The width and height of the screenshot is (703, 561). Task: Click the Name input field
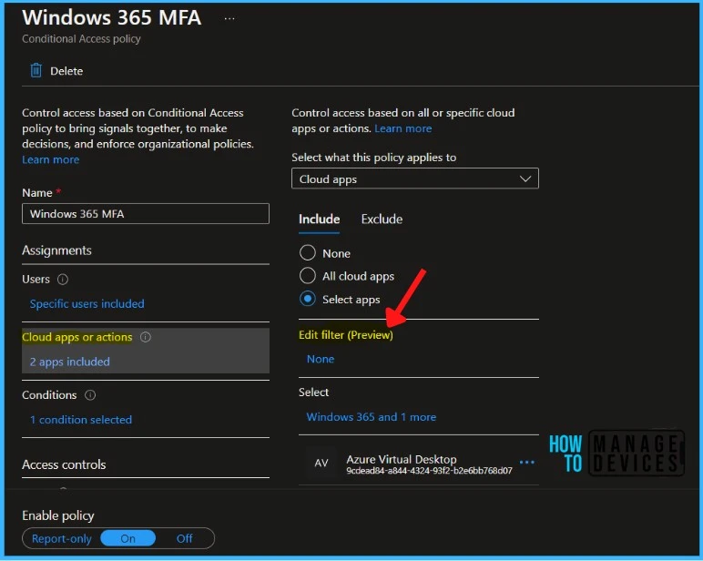[146, 213]
